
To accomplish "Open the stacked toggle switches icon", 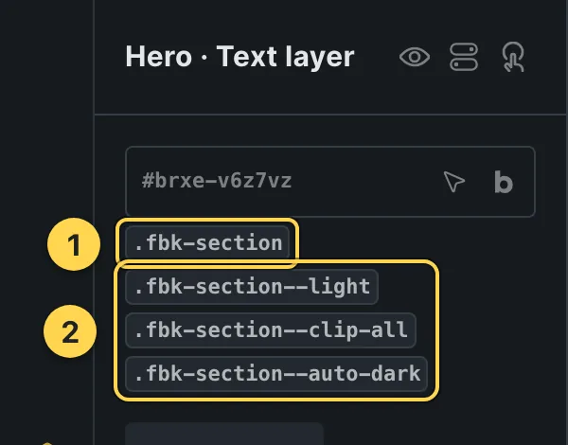I will pos(464,57).
